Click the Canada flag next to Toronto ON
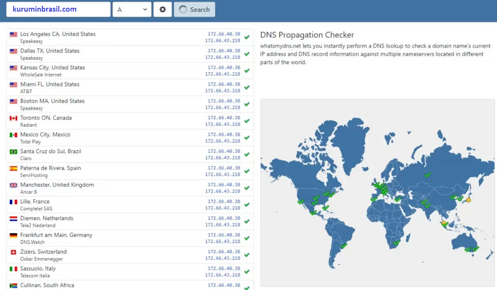Image resolution: width=497 pixels, height=290 pixels. click(x=14, y=117)
